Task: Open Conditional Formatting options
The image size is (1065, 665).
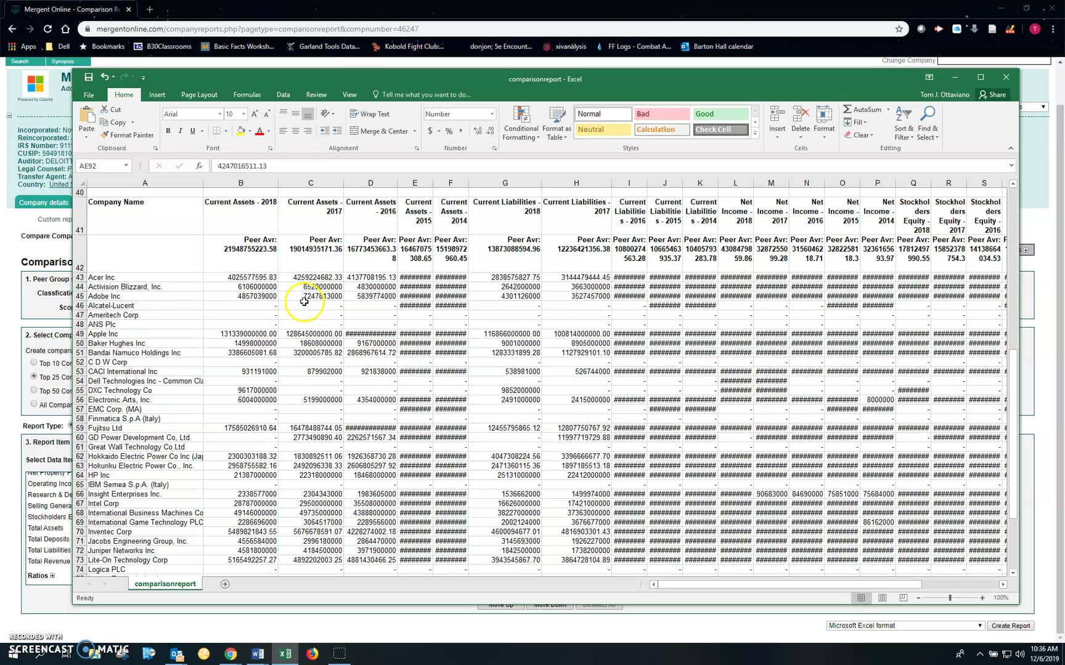Action: [x=521, y=122]
